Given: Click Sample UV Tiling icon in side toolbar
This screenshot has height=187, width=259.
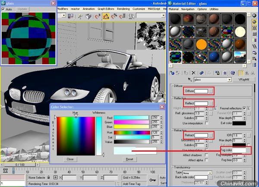Looking at the screenshot, I should pyautogui.click(x=254, y=34).
